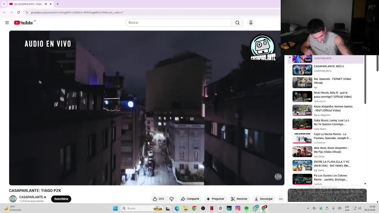Open volume control in system tray
The image size is (379, 213).
click(x=359, y=209)
